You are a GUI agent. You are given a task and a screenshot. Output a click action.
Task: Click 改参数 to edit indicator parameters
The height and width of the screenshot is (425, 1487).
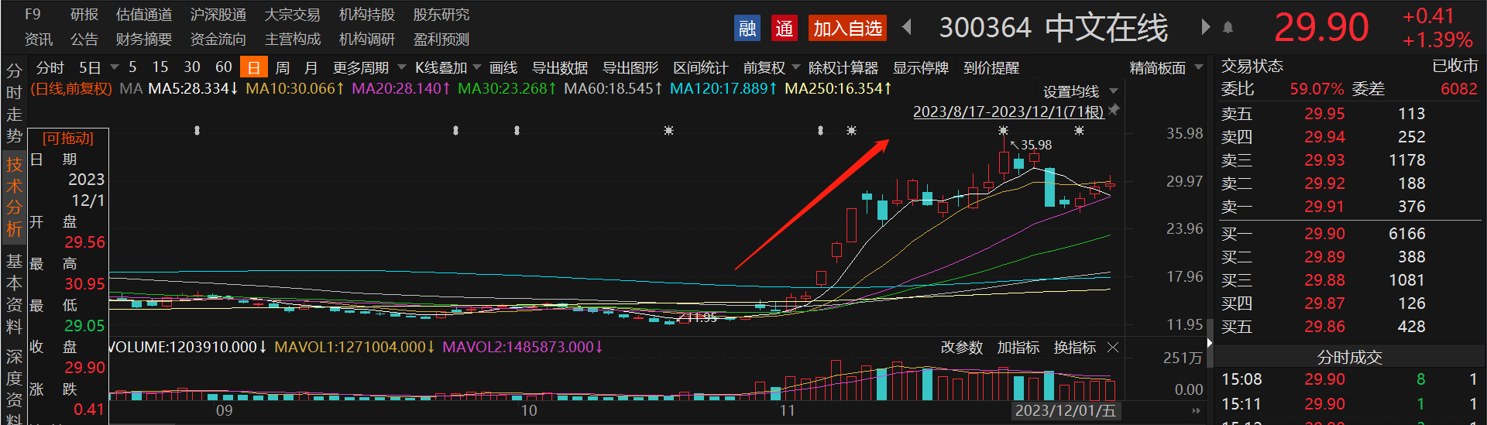(x=961, y=348)
